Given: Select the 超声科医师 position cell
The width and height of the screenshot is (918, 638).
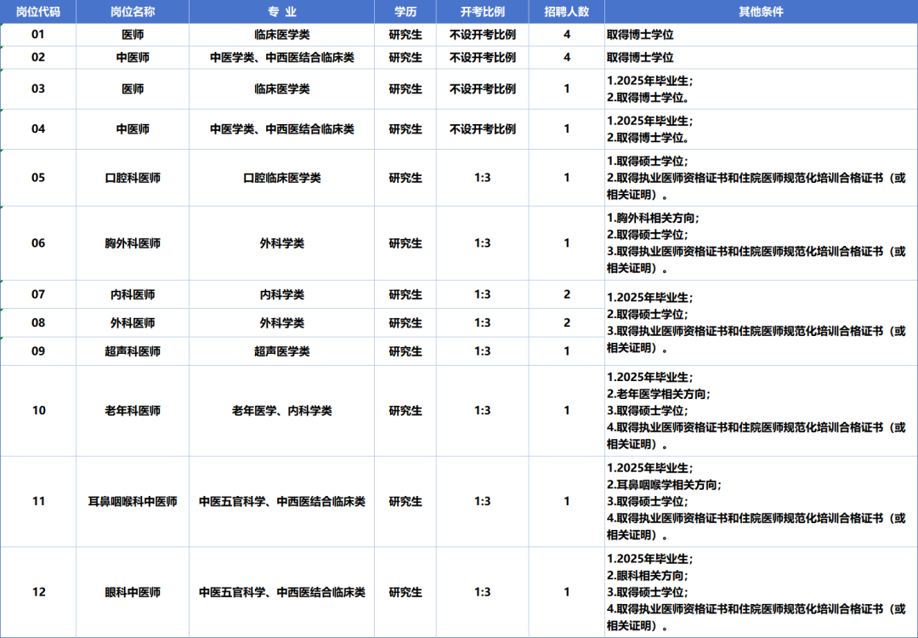Looking at the screenshot, I should (133, 351).
